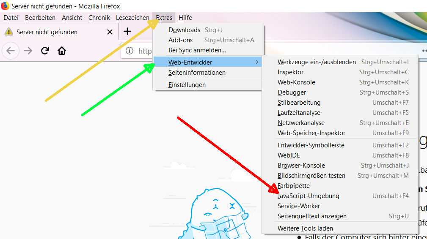Open a new tab with plus button
The height and width of the screenshot is (239, 427).
(x=127, y=32)
